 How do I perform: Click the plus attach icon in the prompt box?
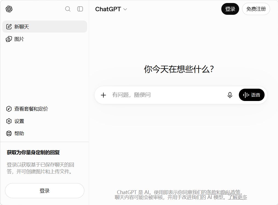(x=103, y=95)
